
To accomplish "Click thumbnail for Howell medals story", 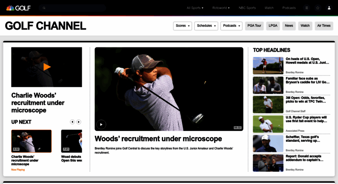I will (268, 66).
